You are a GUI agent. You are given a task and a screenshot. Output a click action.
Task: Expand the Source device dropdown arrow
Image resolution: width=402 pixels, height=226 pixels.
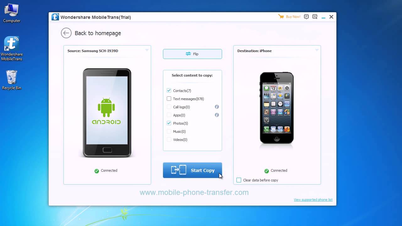tap(147, 50)
